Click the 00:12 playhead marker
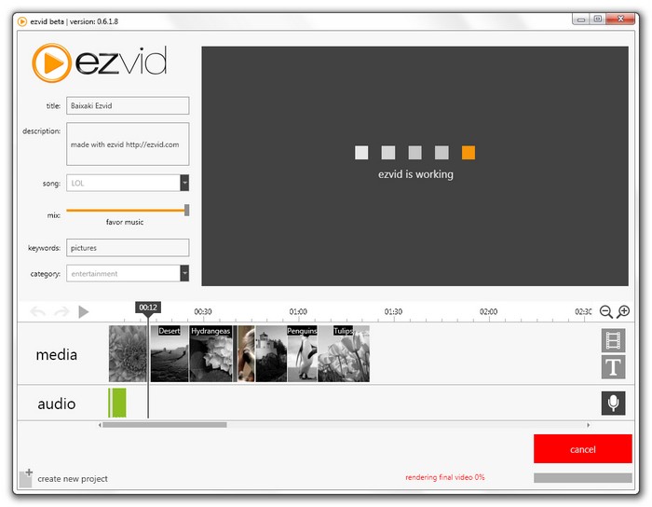 (148, 308)
